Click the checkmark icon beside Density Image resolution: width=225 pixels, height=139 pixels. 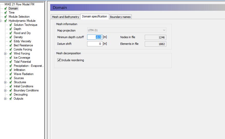pos(11,37)
